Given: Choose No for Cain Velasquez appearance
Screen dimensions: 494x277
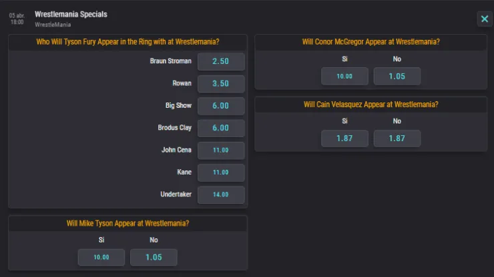Looking at the screenshot, I should [x=397, y=138].
